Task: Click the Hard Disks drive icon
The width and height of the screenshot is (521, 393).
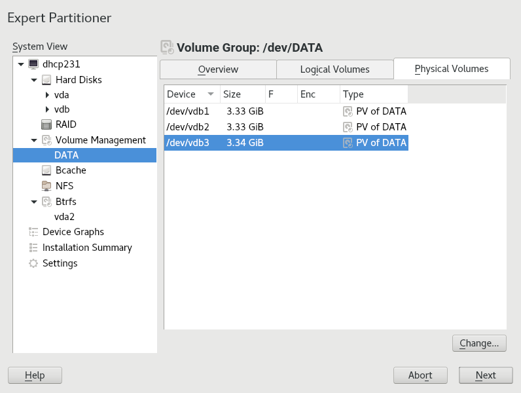Action: [46, 80]
